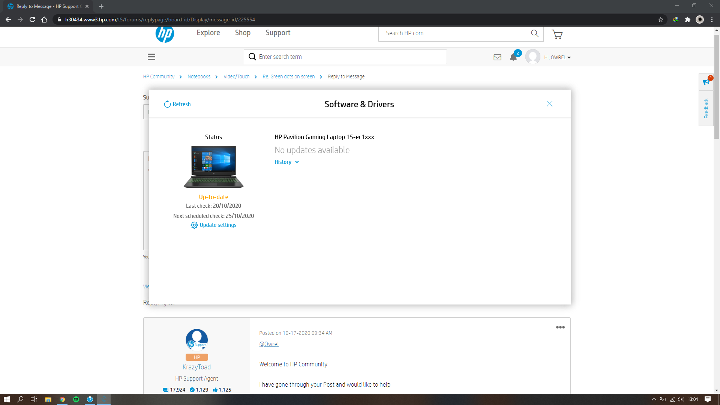Open Update settings link

coord(214,225)
